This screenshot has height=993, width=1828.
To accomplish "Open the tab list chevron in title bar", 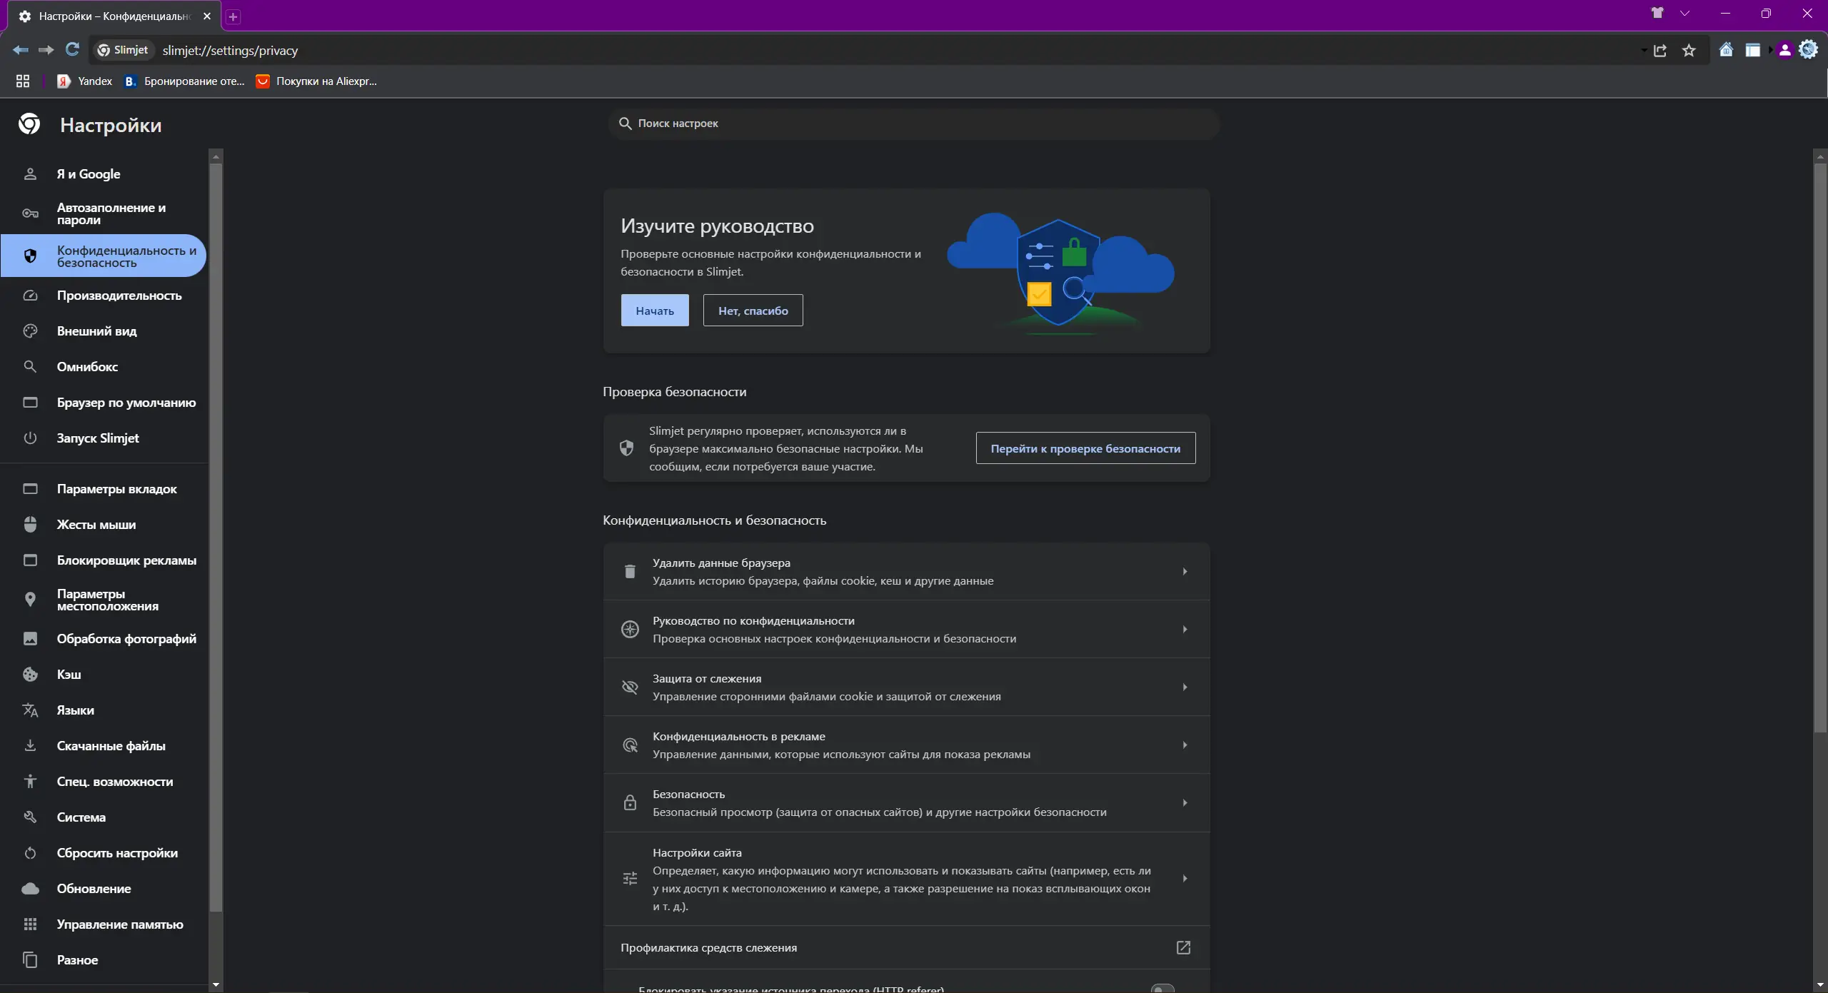I will 1685,13.
